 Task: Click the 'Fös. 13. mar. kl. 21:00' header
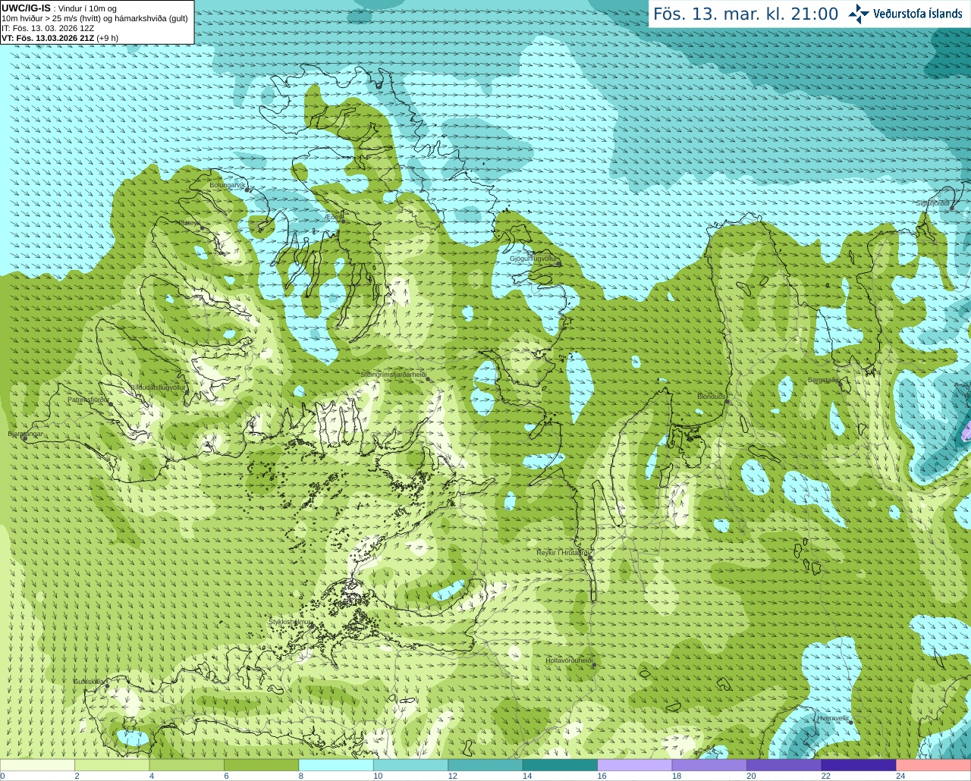point(746,14)
